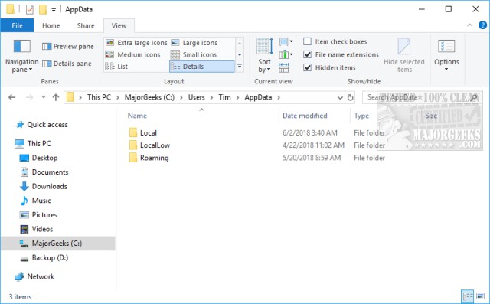This screenshot has width=490, height=304.
Task: Select the Local folder
Action: (x=148, y=132)
